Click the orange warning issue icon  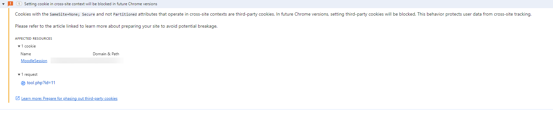tap(10, 4)
